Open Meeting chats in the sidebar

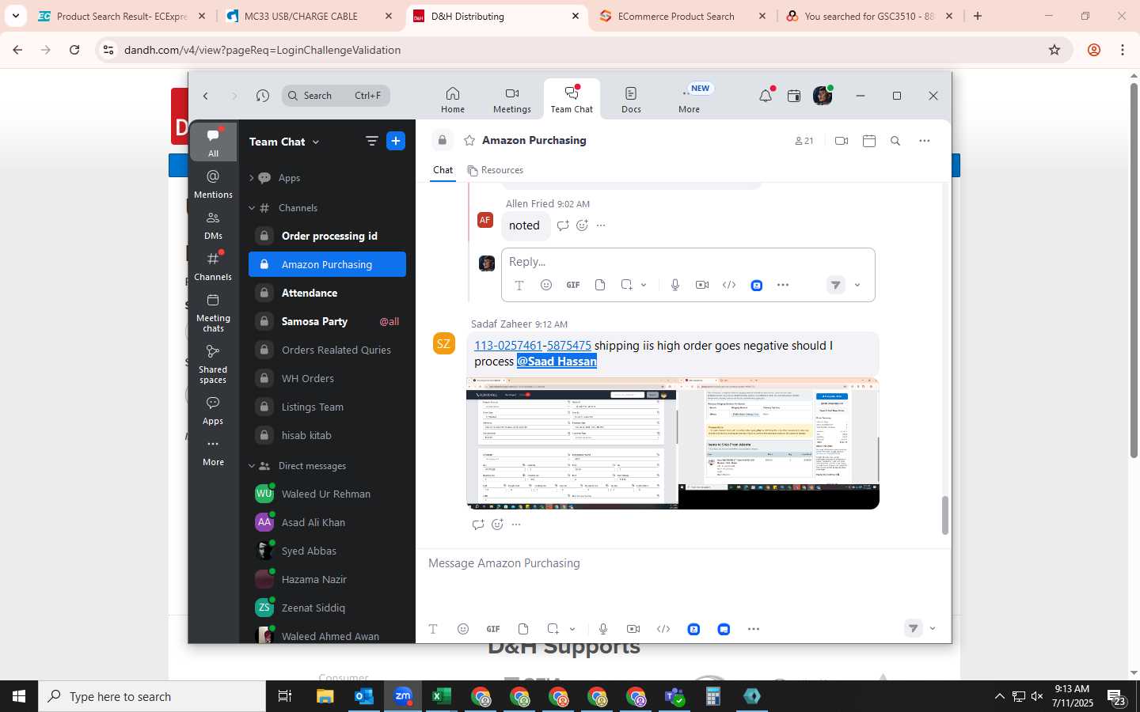click(213, 312)
